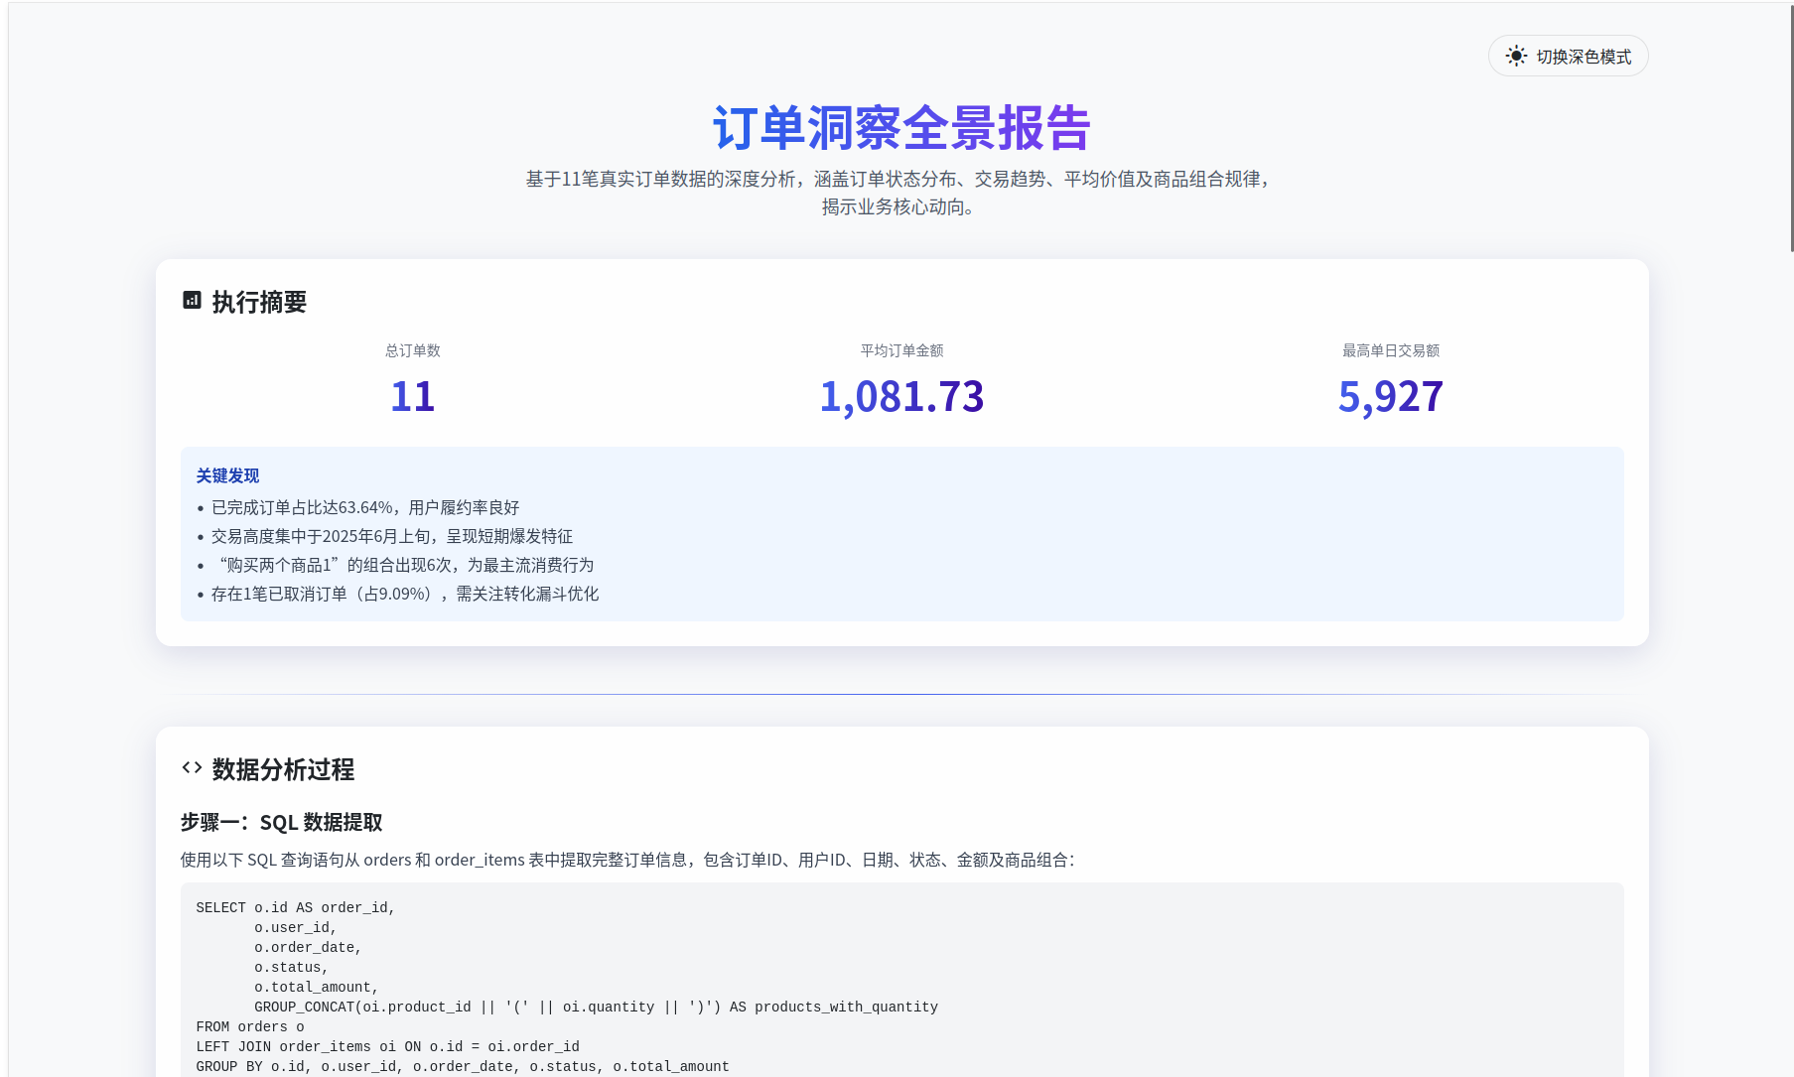Click the finding about 63.64% completed orders
Screen dimensions: 1794x1077
coord(364,507)
